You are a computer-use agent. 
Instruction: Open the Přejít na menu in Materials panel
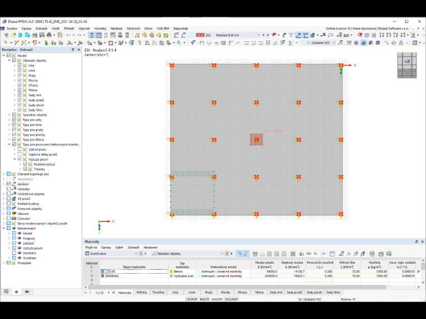(91, 247)
